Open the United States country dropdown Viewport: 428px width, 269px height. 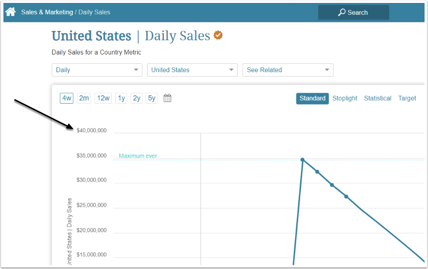[192, 70]
